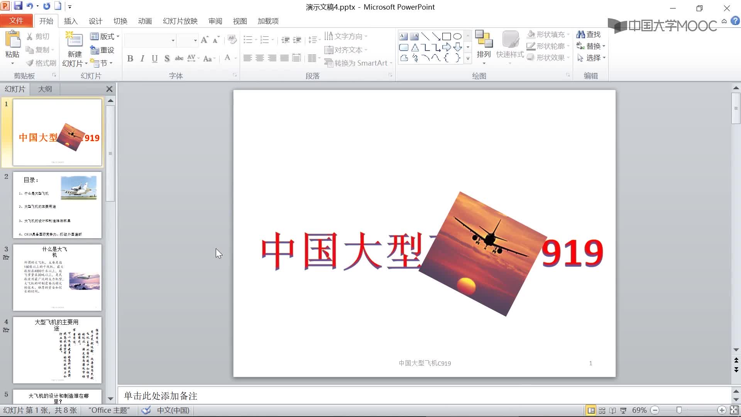This screenshot has height=417, width=741.
Task: Open the font size dropdown
Action: tap(195, 40)
